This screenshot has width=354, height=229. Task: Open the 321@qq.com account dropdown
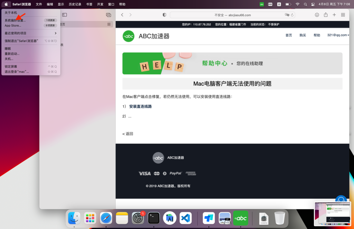(338, 35)
